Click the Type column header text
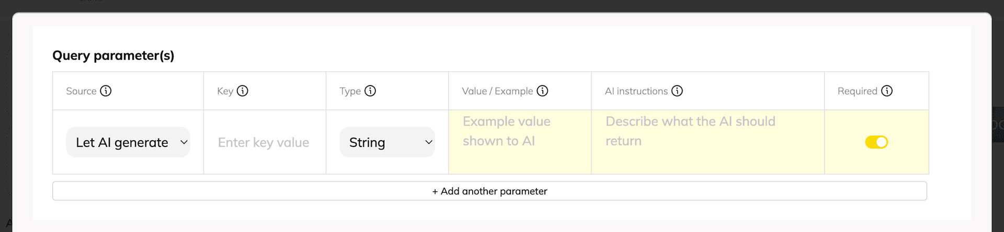This screenshot has height=232, width=1004. pyautogui.click(x=350, y=91)
